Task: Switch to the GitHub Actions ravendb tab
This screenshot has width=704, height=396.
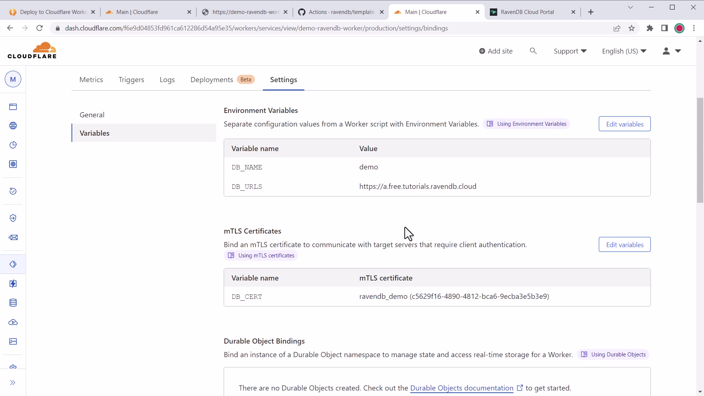Action: (341, 12)
